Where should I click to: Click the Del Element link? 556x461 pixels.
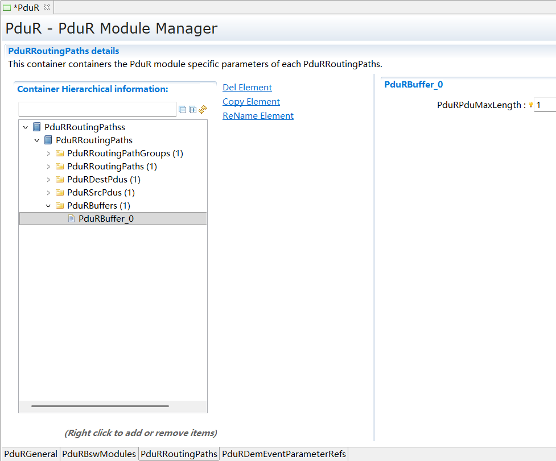pyautogui.click(x=247, y=87)
